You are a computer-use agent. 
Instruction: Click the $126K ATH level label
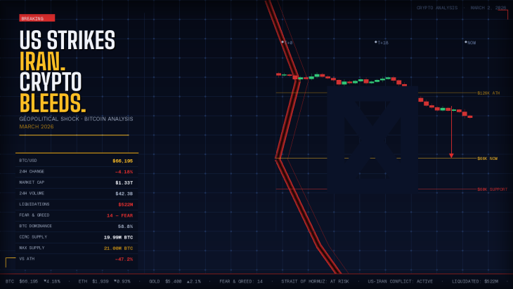(488, 93)
